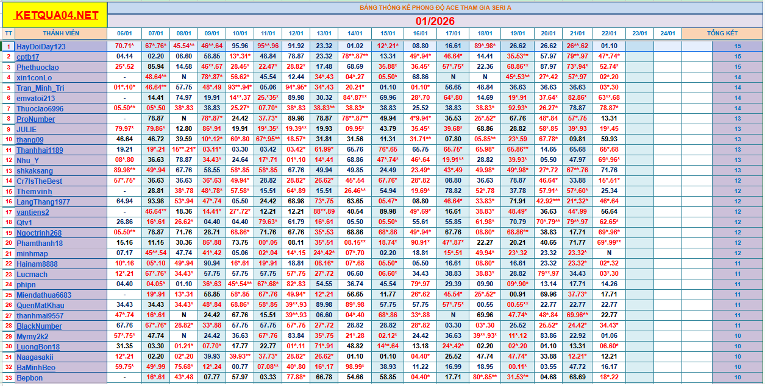Select the 06/01 date column header

tap(124, 33)
